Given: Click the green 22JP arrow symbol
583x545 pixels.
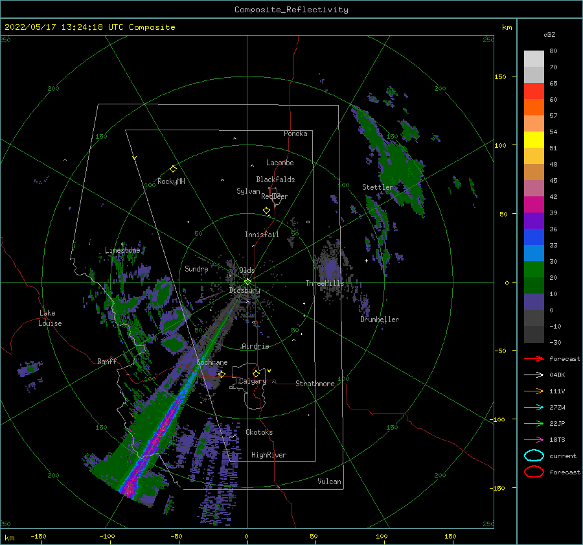Looking at the screenshot, I should coord(534,423).
